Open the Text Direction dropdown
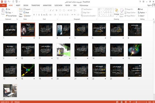The height and width of the screenshot is (103, 155). (x=87, y=9)
